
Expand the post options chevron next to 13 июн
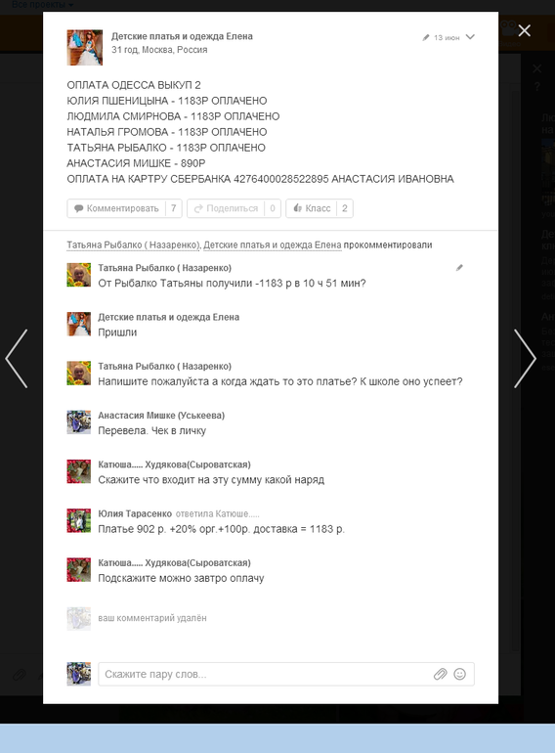(470, 37)
